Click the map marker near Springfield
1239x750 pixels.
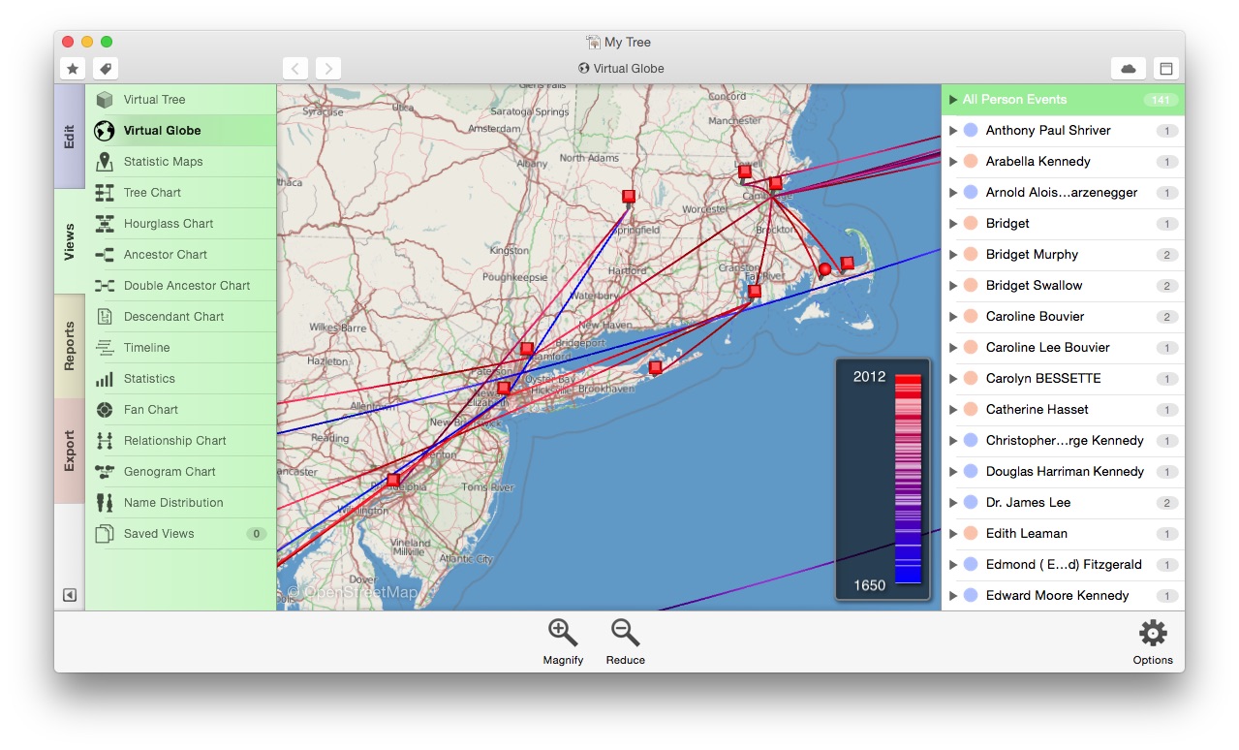coord(629,198)
